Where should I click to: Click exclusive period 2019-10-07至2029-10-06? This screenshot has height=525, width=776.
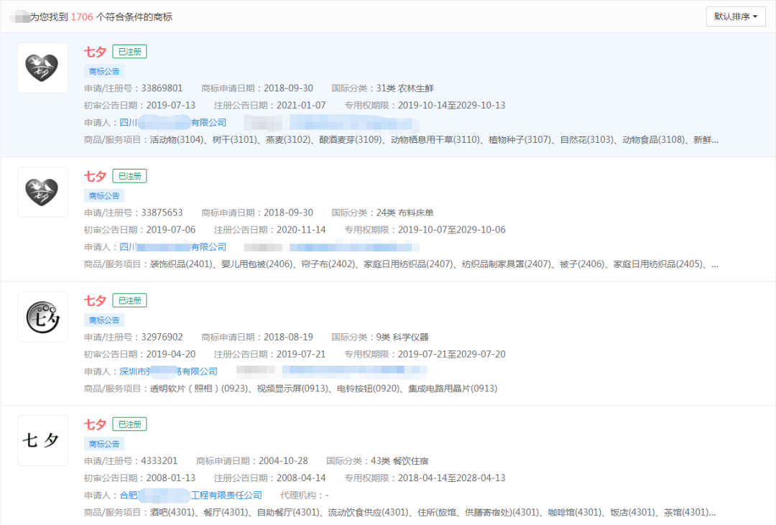tap(451, 230)
